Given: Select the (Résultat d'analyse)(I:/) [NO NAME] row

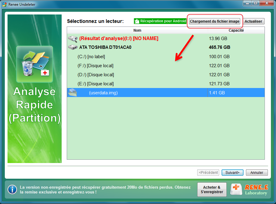Looking at the screenshot, I should [166, 39].
